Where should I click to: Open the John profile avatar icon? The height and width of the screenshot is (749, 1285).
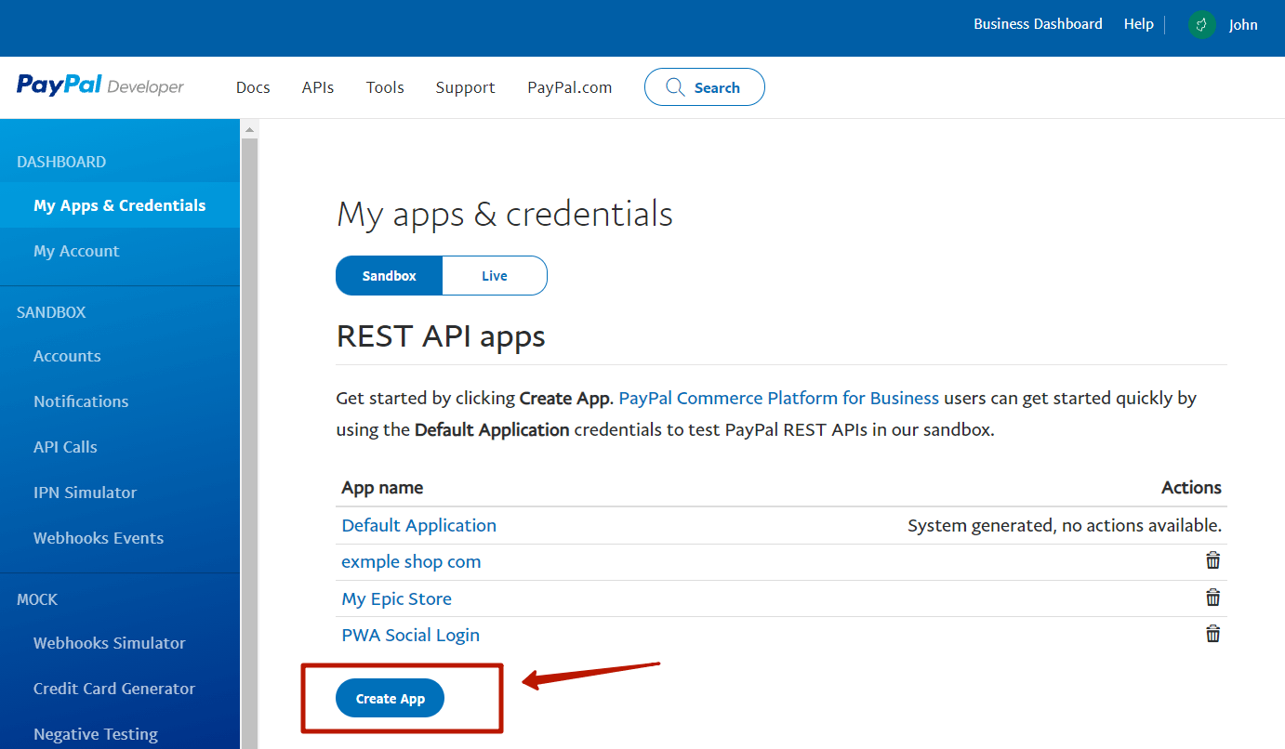(1201, 24)
